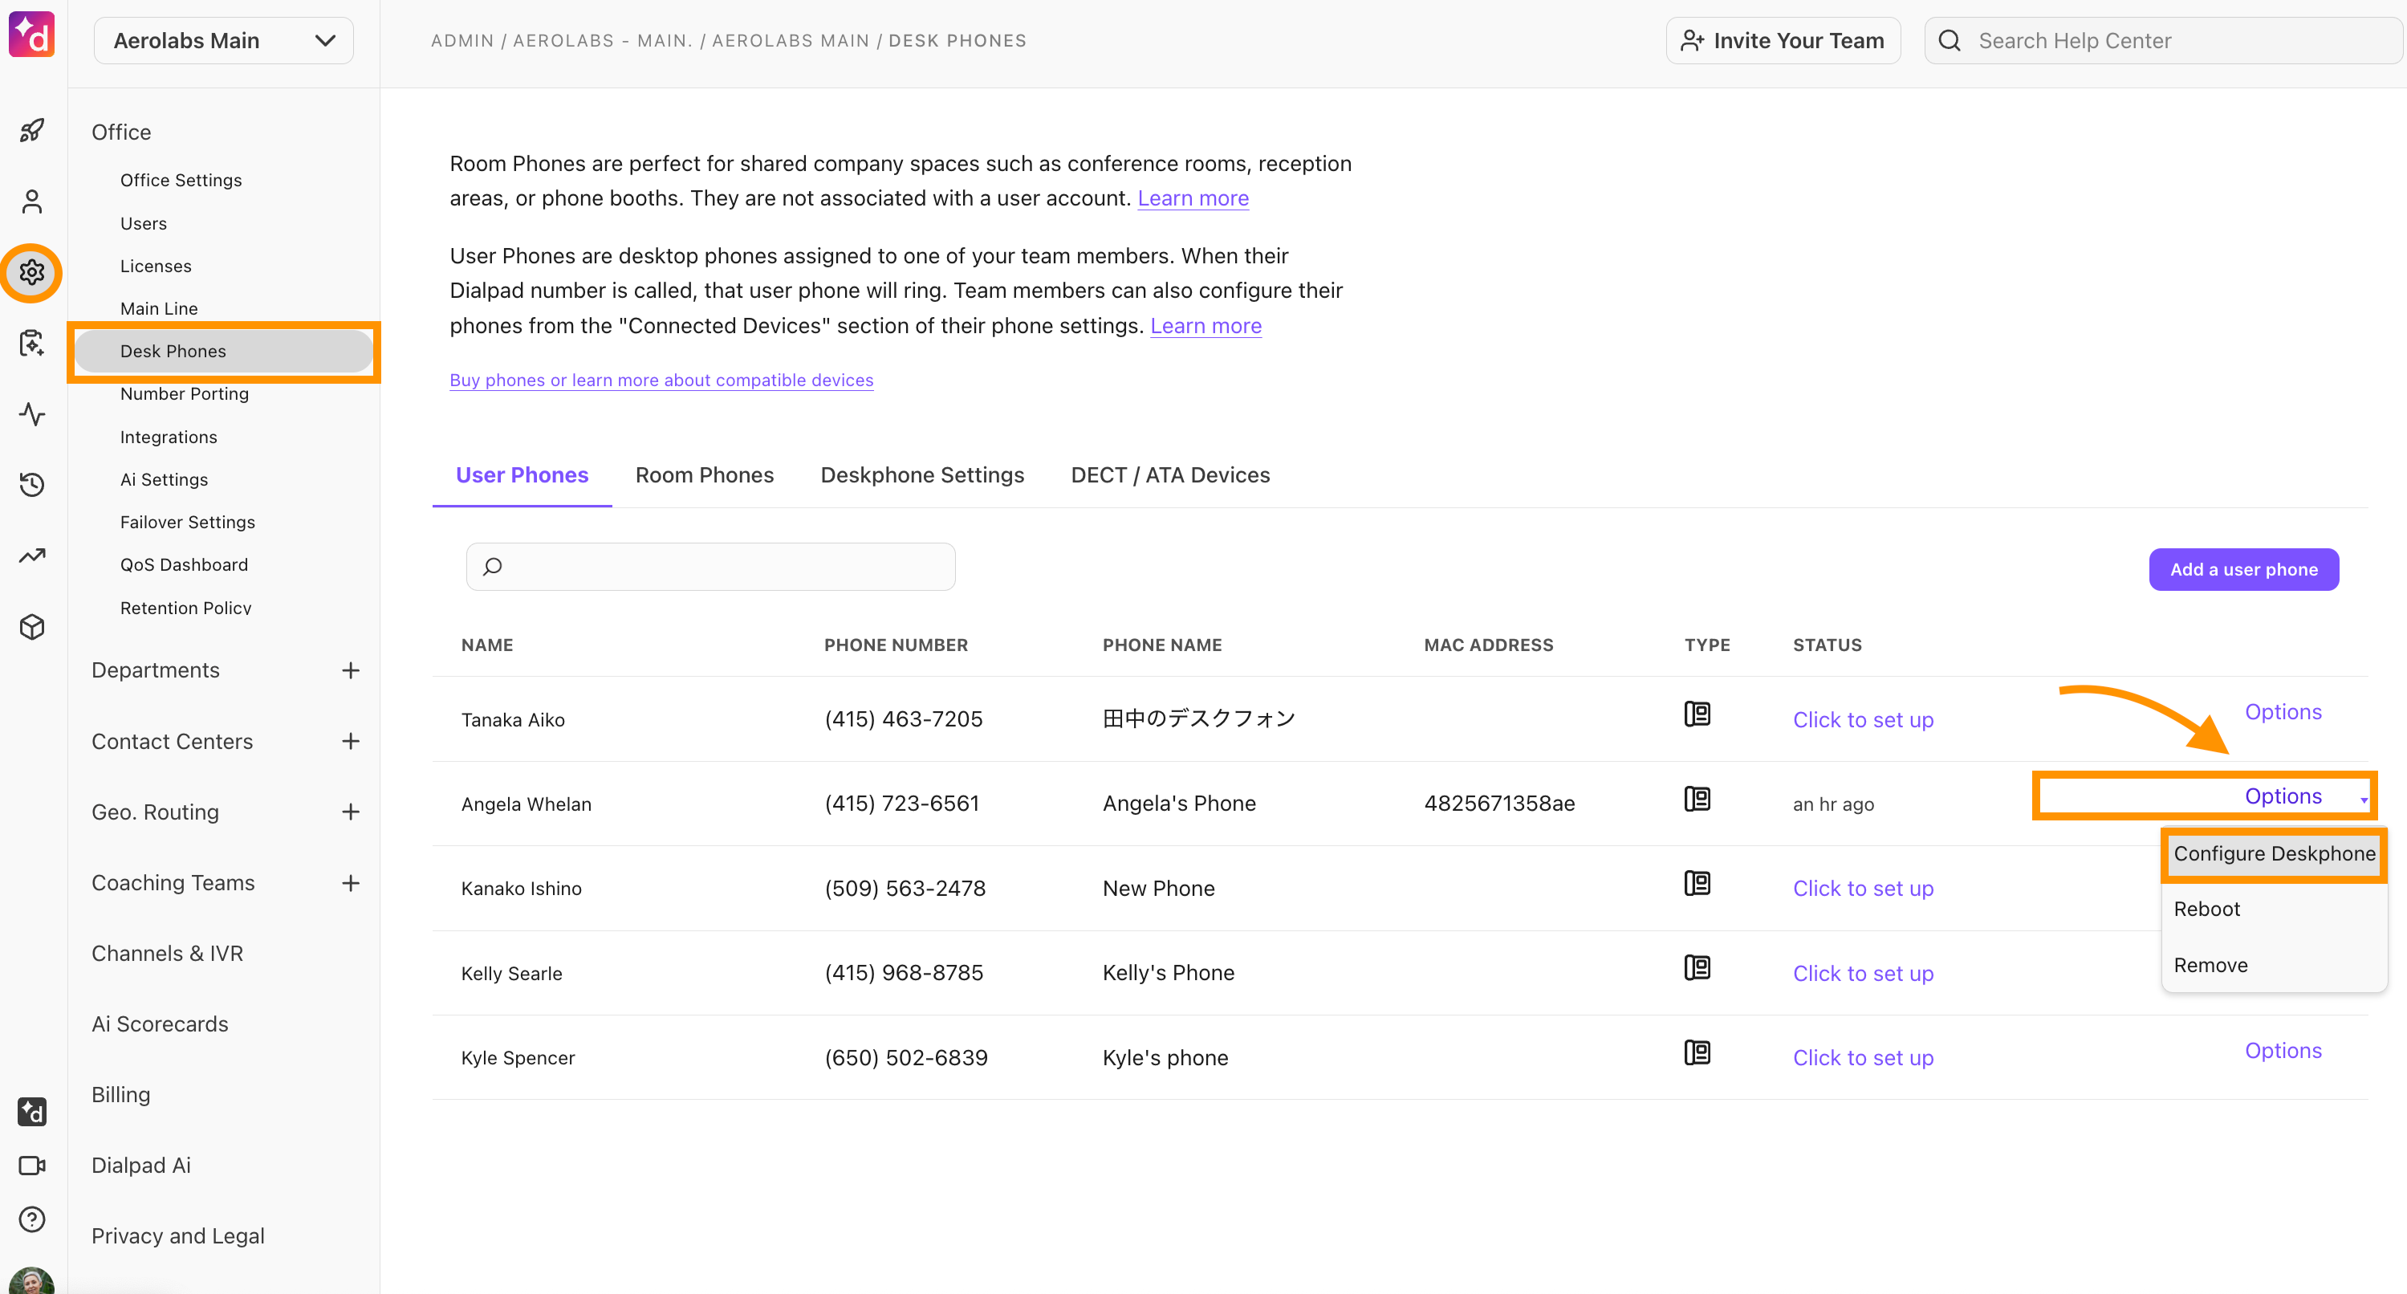
Task: Open Failover Settings in the sidebar
Action: (187, 523)
